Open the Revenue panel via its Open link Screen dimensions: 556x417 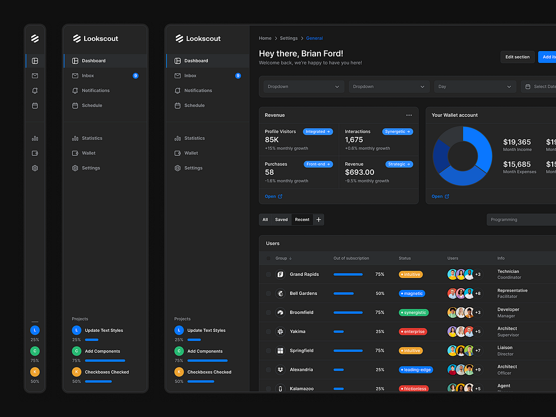(273, 196)
